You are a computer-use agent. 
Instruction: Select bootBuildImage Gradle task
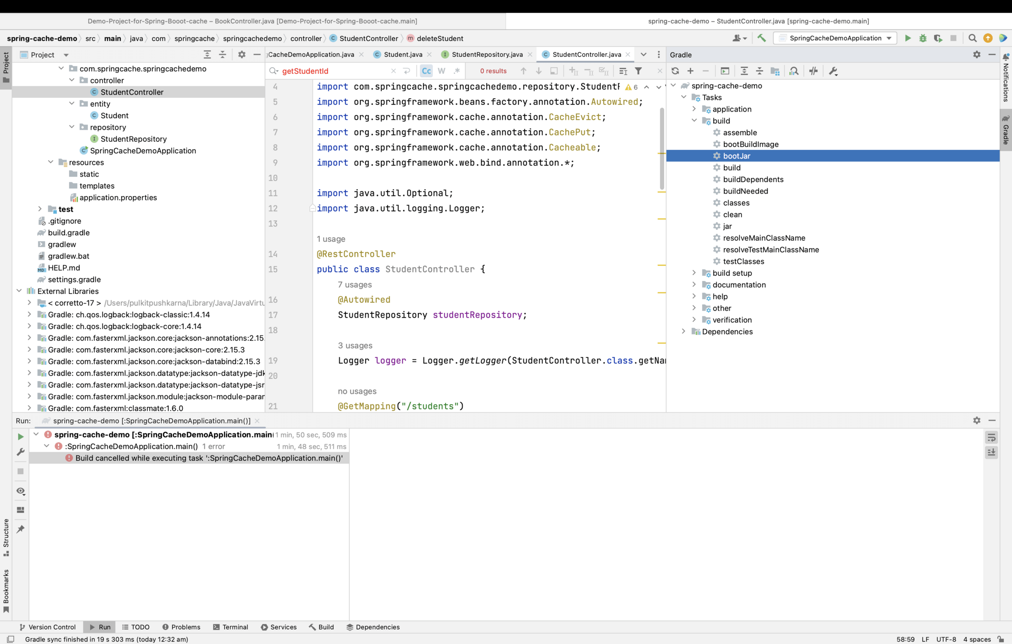coord(751,144)
